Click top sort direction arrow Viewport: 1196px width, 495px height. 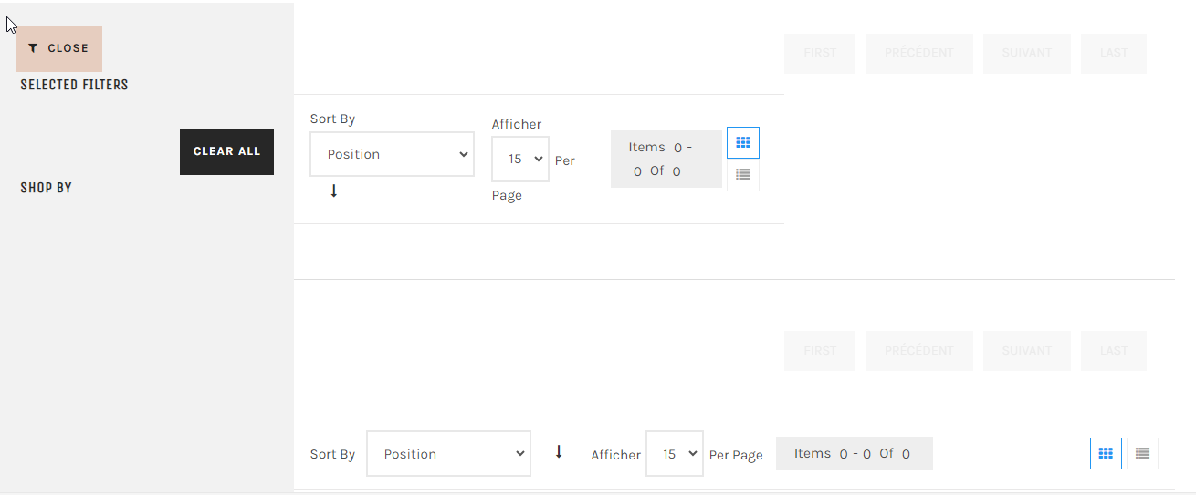334,191
